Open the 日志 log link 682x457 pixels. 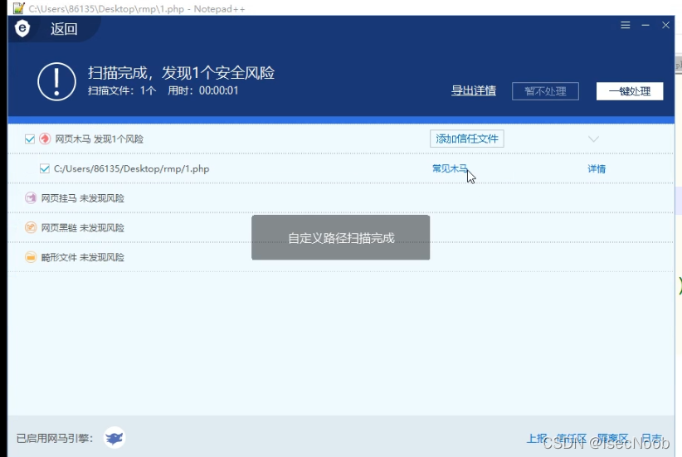pos(651,438)
